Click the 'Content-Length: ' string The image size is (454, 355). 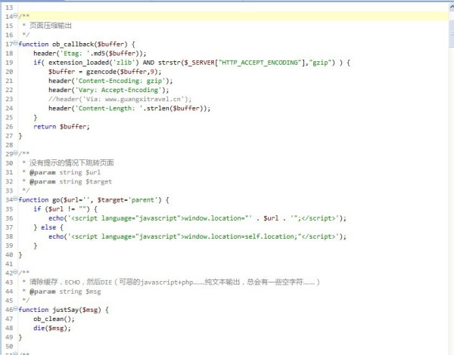pyautogui.click(x=109, y=109)
